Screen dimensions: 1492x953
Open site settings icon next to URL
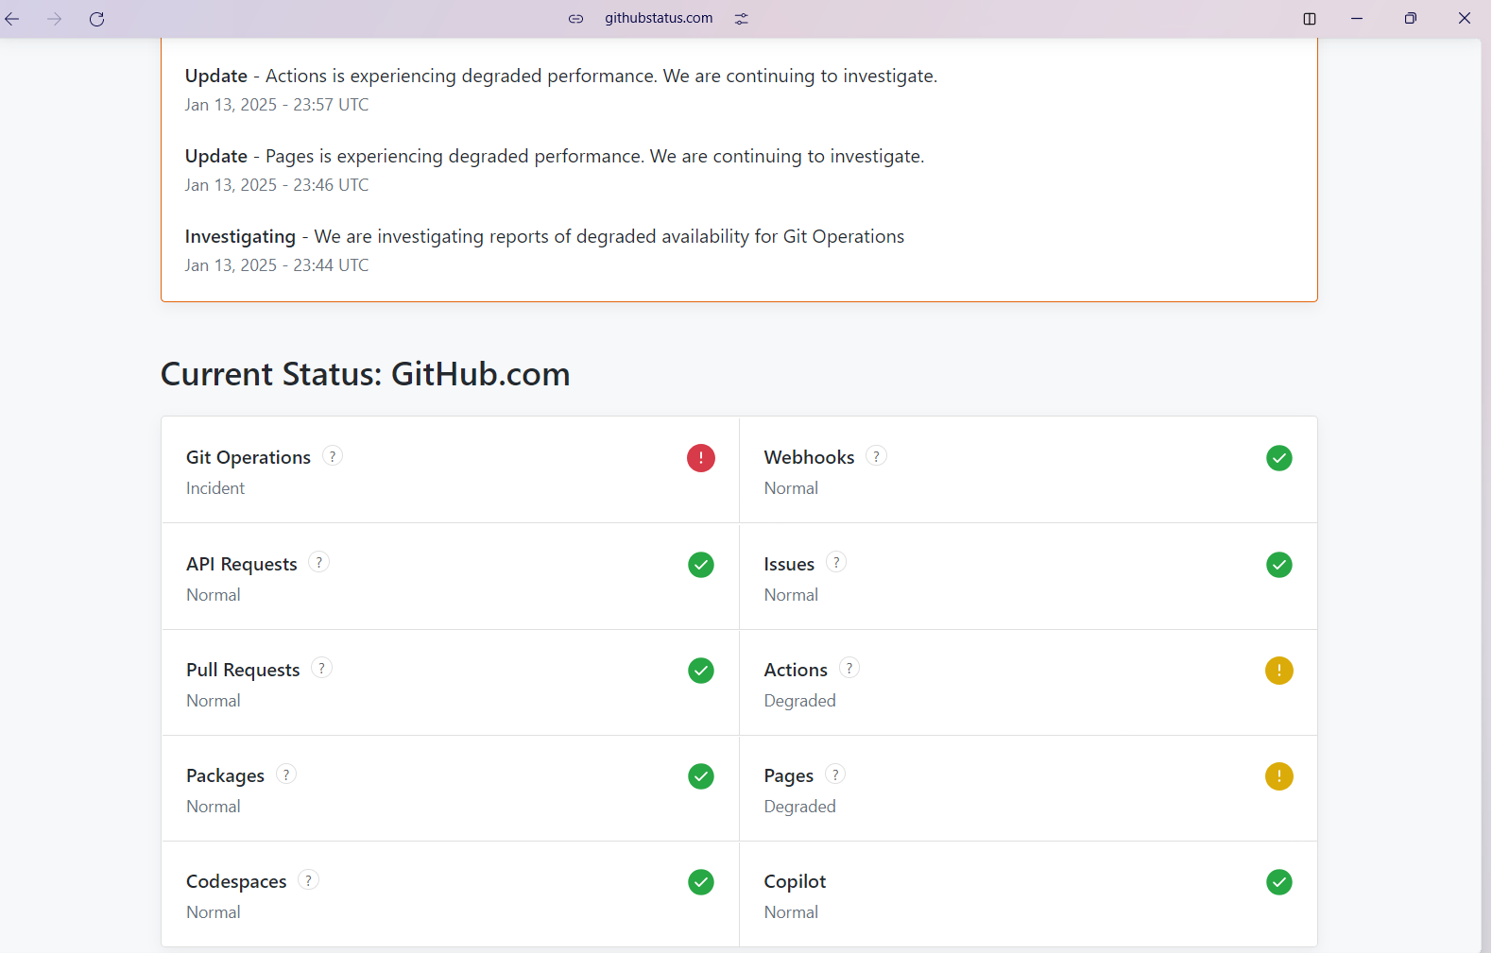pyautogui.click(x=742, y=19)
